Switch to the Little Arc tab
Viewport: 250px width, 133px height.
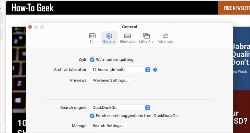146,38
